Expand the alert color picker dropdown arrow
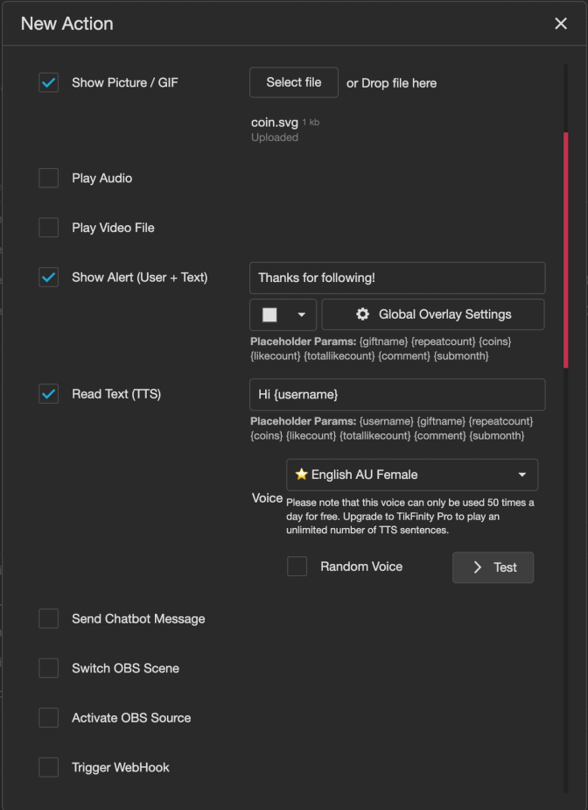 click(x=302, y=315)
